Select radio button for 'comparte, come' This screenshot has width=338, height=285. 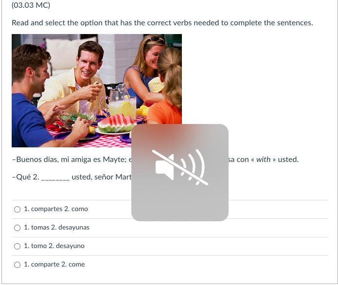pyautogui.click(x=17, y=265)
